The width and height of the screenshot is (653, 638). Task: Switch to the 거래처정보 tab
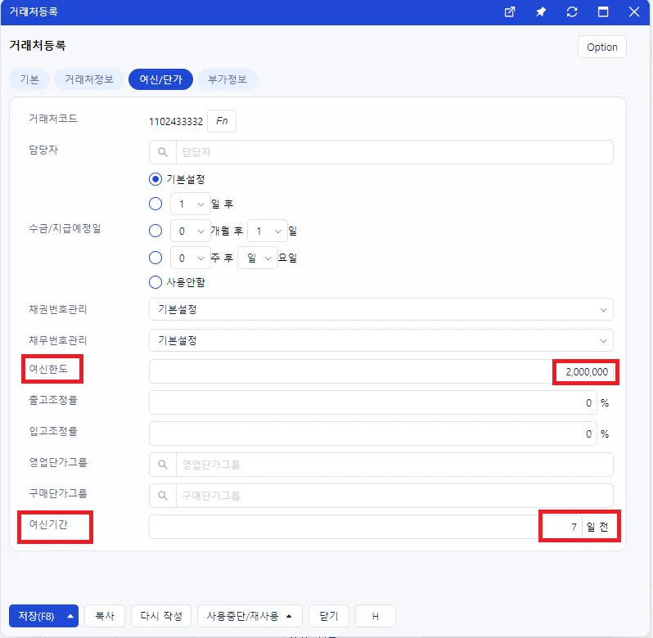(x=89, y=79)
